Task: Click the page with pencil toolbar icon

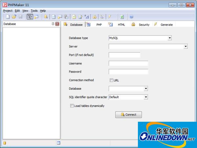Action: click(x=80, y=17)
